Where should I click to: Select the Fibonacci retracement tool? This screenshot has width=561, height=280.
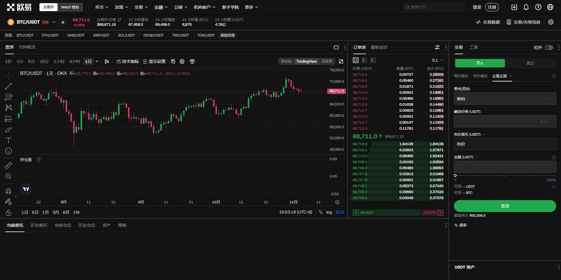tap(8, 97)
